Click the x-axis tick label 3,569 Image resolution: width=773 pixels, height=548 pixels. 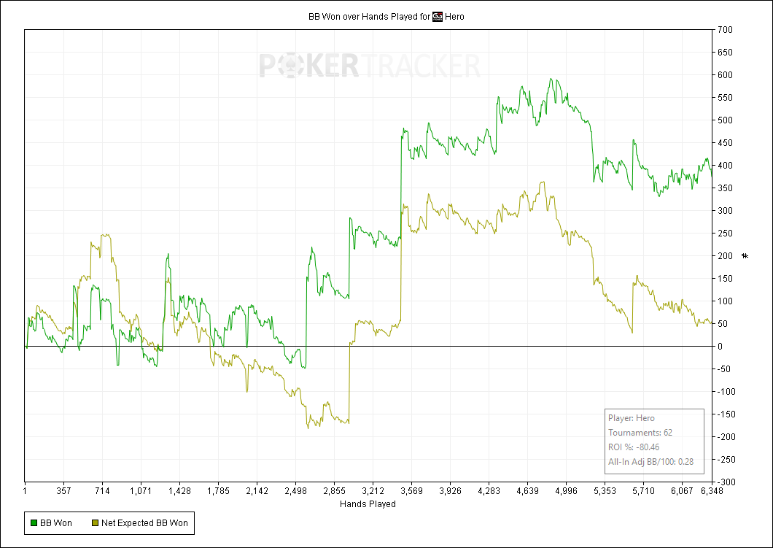[411, 491]
